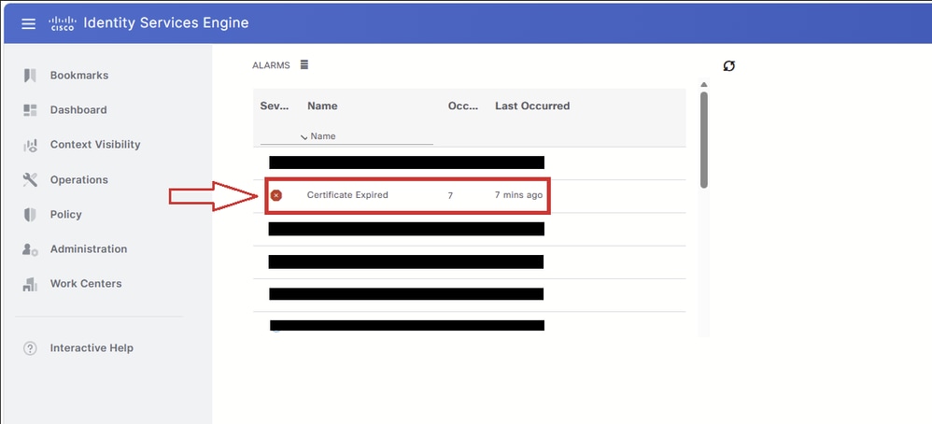Sort by Severity column header
932x424 pixels.
(275, 106)
